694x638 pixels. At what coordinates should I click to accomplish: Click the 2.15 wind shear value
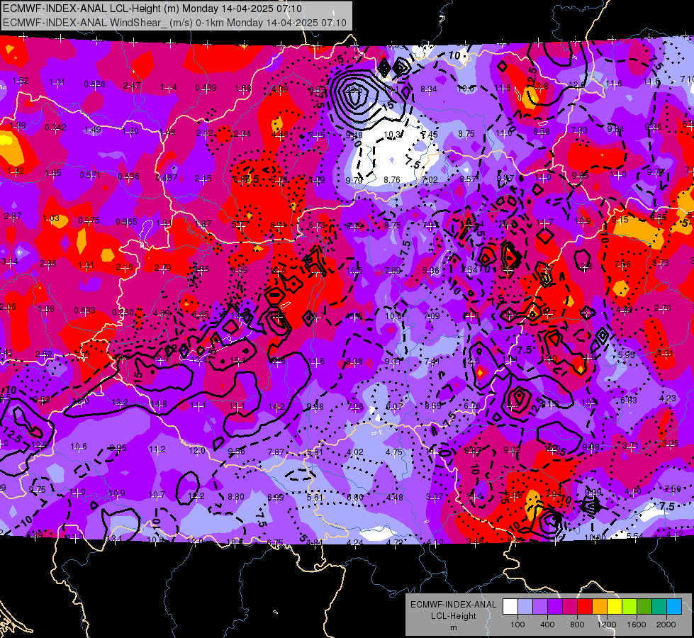coord(203,179)
